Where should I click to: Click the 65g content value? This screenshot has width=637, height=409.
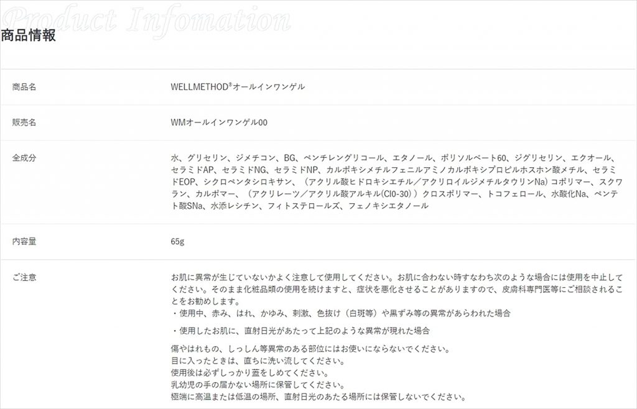click(x=177, y=241)
